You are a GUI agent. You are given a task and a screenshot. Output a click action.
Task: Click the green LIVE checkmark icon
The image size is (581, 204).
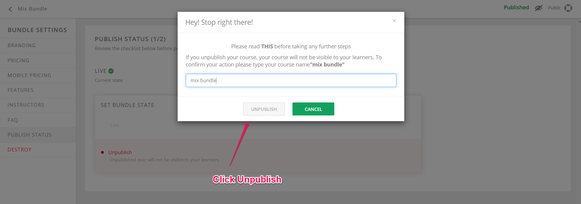pos(111,71)
